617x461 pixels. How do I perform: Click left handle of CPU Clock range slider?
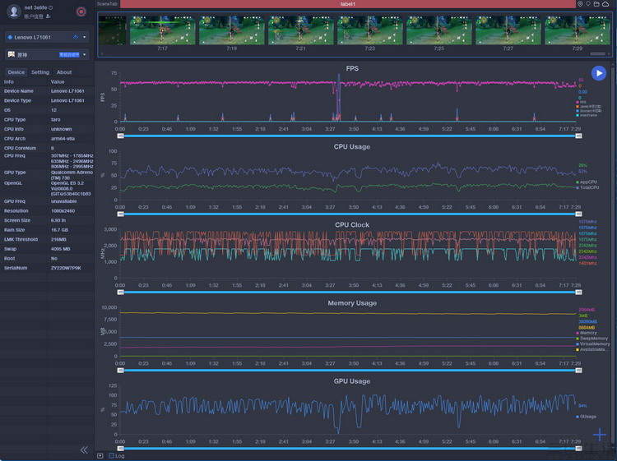click(121, 293)
